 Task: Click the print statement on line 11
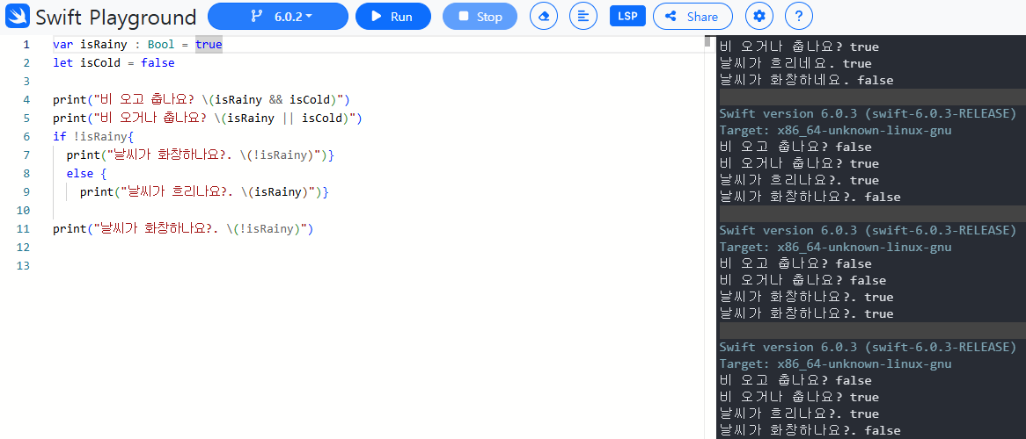coord(183,228)
